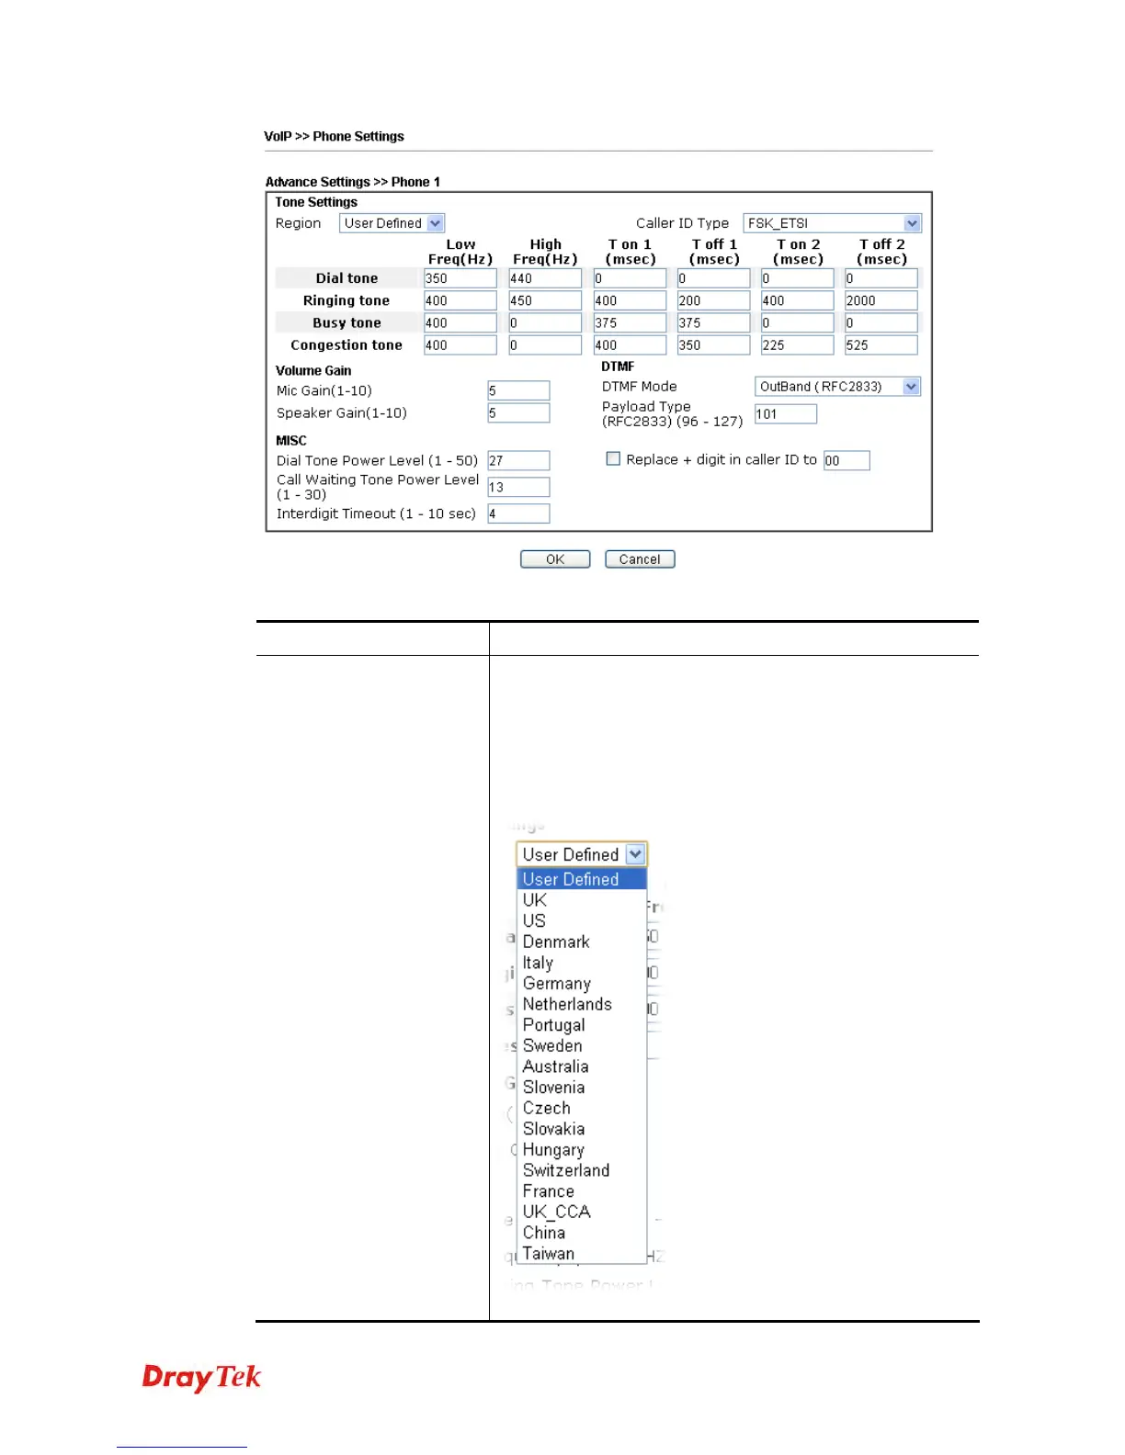Image resolution: width=1125 pixels, height=1455 pixels.
Task: Click the Ringing tone Low Freq field
Action: coord(460,300)
